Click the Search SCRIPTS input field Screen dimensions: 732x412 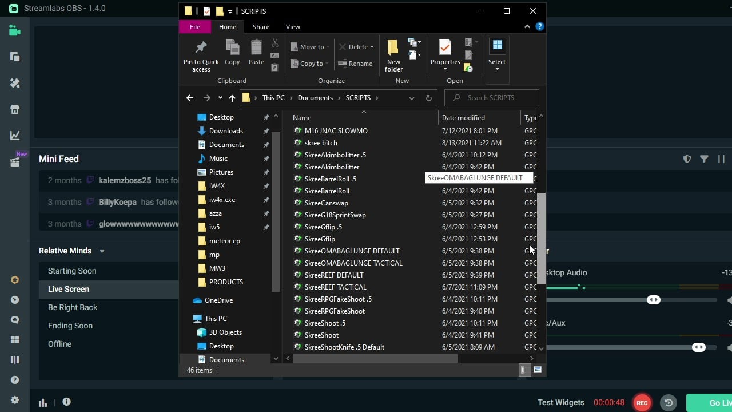point(492,98)
